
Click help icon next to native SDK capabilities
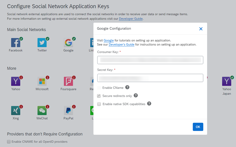(x=149, y=104)
